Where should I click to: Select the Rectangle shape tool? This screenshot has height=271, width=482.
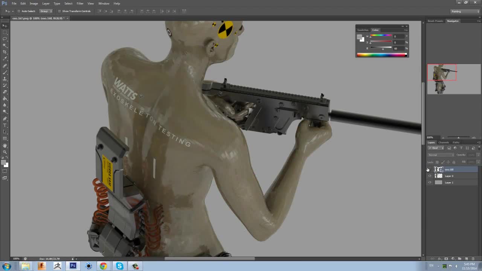tap(5, 138)
